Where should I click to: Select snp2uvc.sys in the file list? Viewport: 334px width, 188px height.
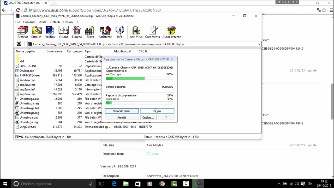(27, 94)
